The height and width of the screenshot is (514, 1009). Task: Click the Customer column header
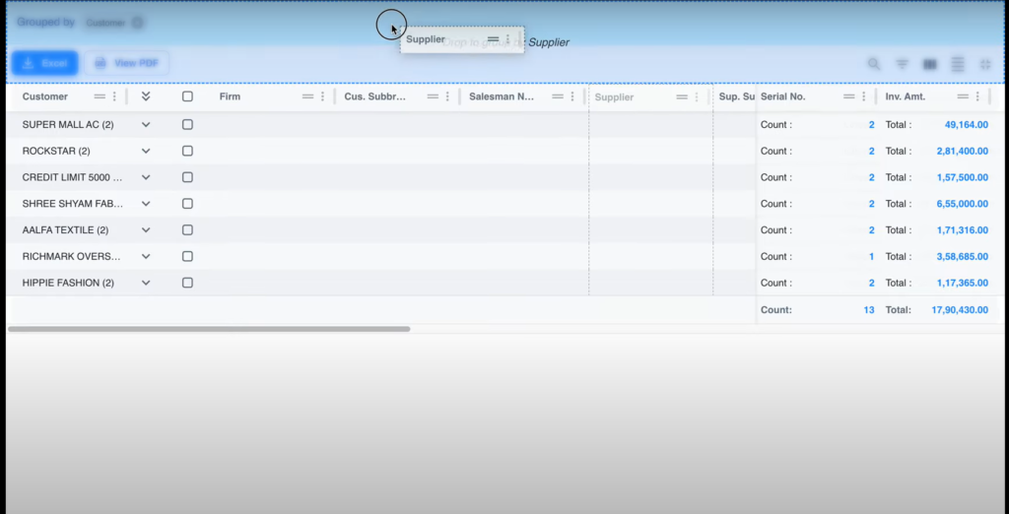click(x=45, y=96)
